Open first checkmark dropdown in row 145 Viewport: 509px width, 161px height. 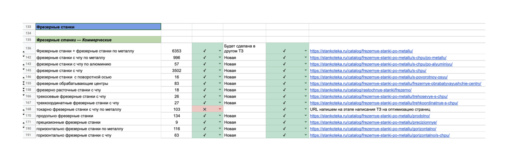[x=220, y=71]
